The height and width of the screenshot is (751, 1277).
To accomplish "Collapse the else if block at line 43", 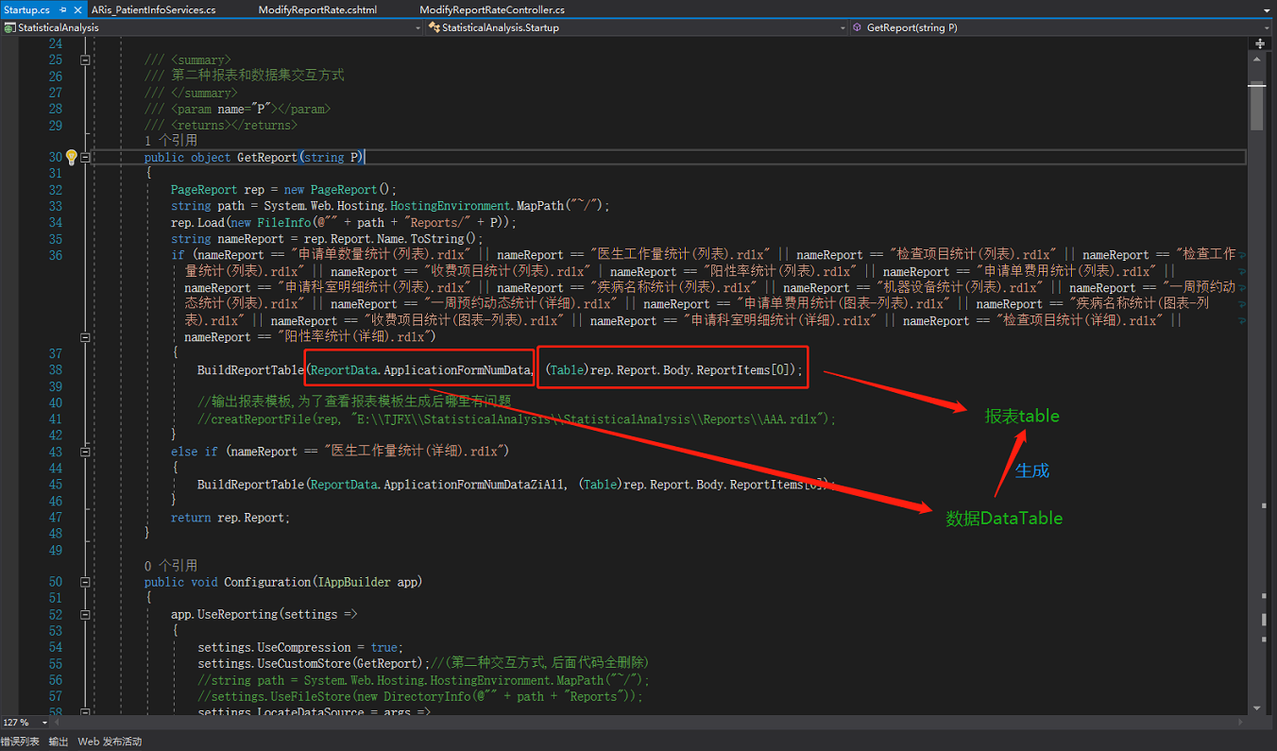I will coord(85,452).
